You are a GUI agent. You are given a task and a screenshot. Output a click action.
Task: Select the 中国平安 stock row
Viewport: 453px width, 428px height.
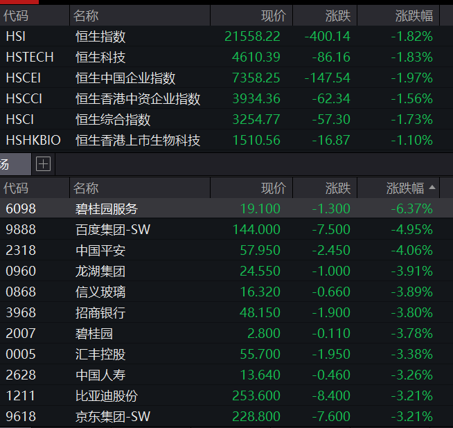100,250
